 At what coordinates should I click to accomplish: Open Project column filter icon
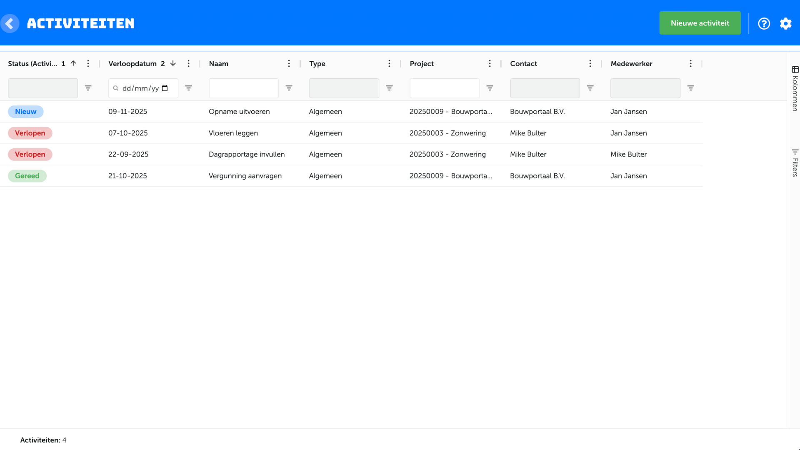click(x=490, y=88)
